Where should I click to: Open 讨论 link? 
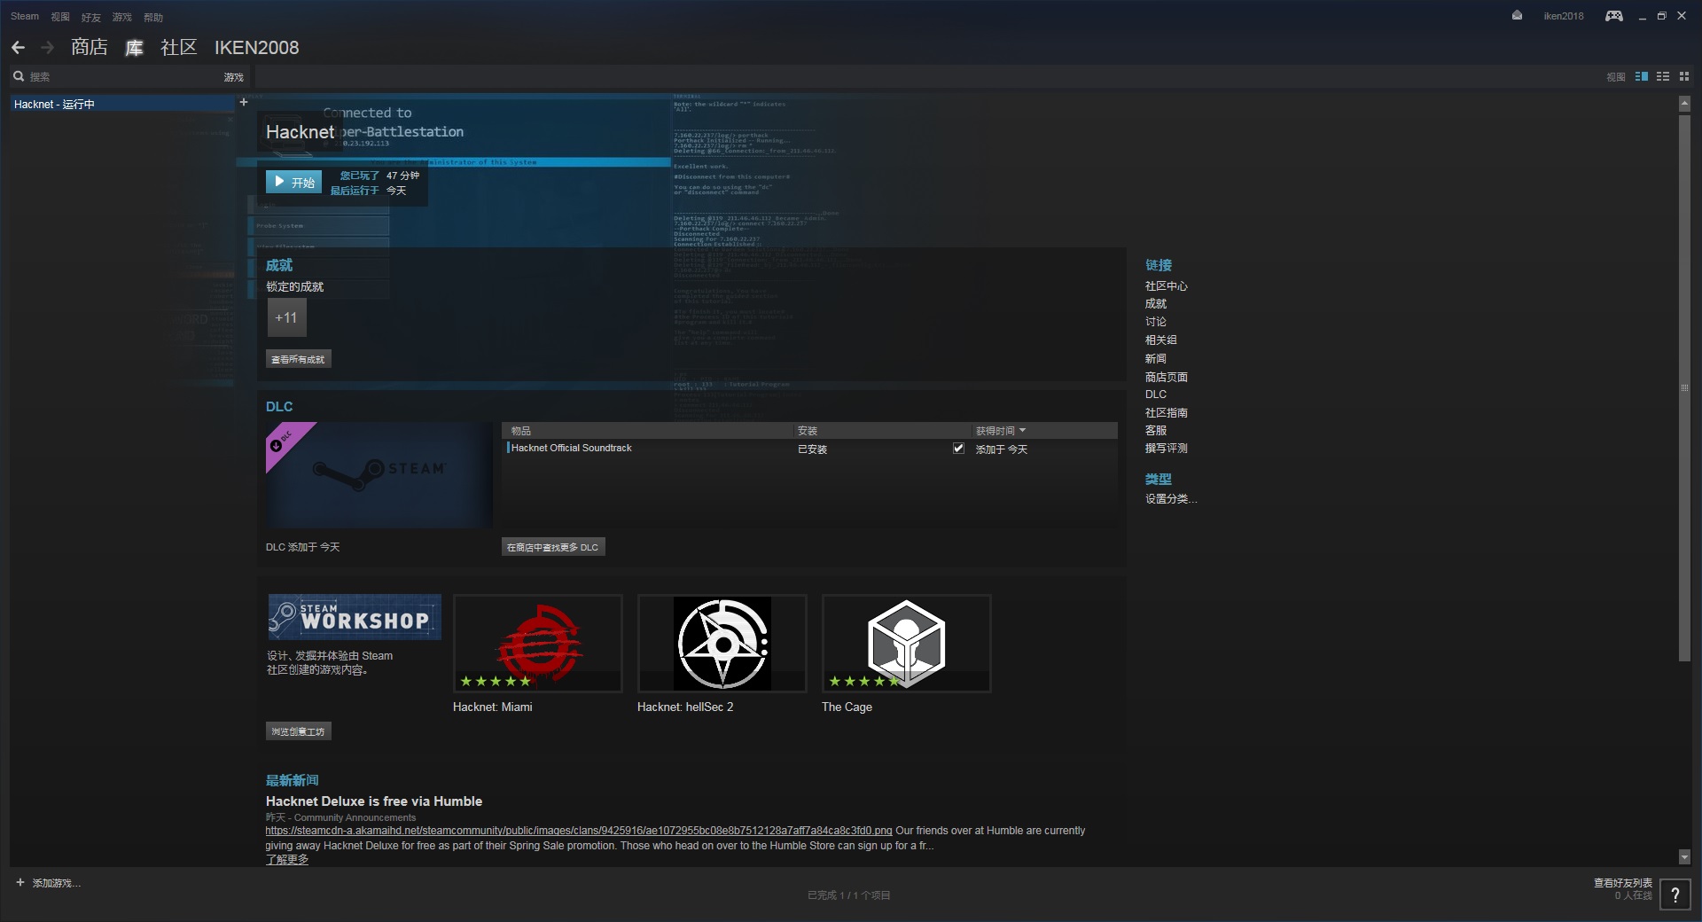1155,322
